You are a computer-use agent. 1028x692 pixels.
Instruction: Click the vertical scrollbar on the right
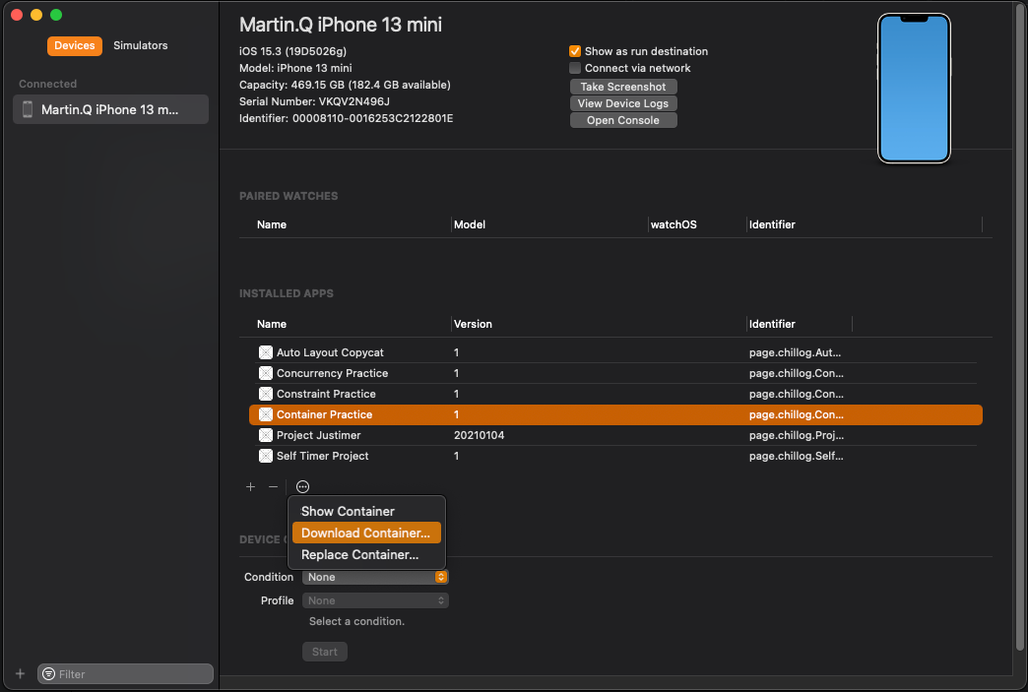click(1019, 328)
